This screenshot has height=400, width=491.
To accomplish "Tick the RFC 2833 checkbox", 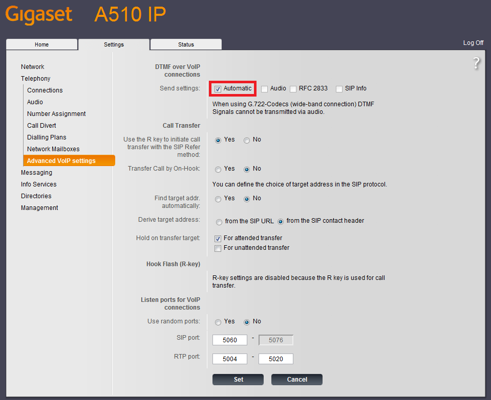I will [293, 89].
